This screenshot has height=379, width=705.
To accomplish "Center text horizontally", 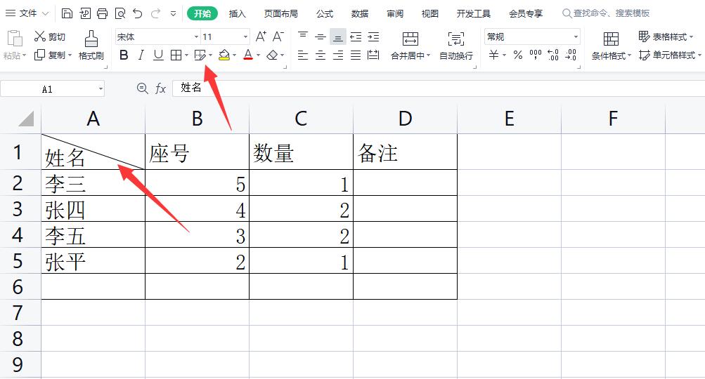I will [x=320, y=55].
